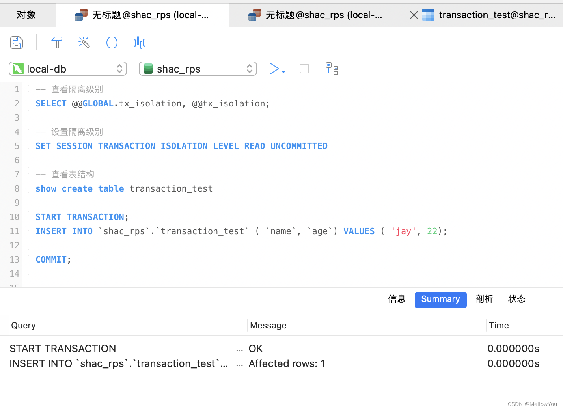Open the 状态 result tab
The width and height of the screenshot is (563, 410).
(x=516, y=299)
